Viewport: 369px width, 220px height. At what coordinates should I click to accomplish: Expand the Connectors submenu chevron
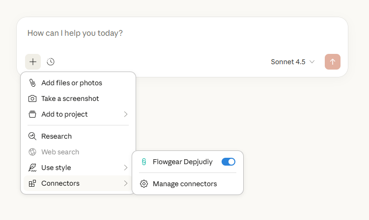pos(126,183)
